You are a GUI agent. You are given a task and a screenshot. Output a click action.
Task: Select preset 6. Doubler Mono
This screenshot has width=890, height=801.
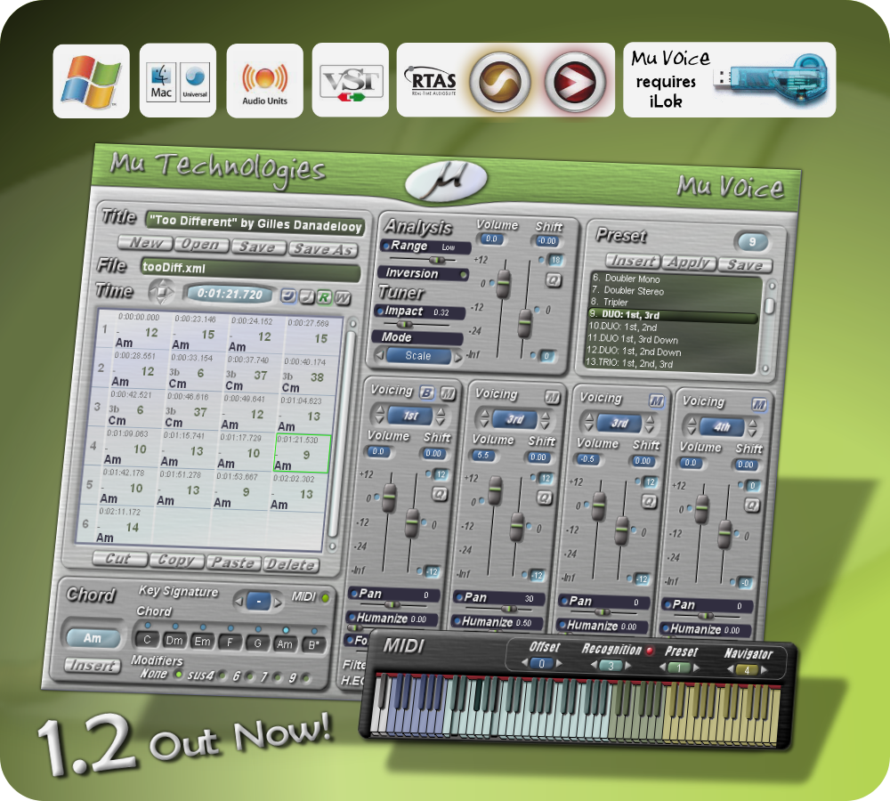626,279
